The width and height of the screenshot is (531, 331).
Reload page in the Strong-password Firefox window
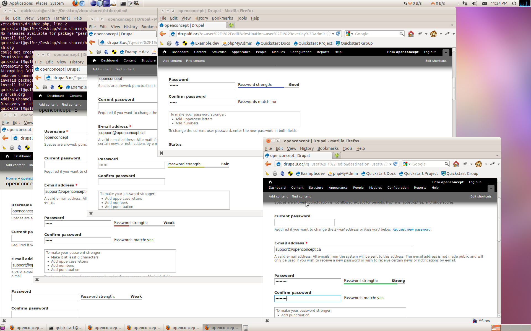click(395, 164)
